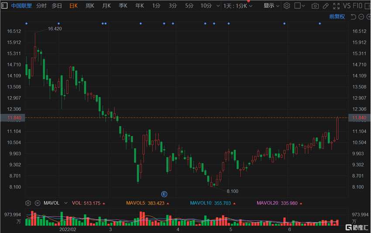The width and height of the screenshot is (371, 233).
Task: Open MAVOL indicator settings gear
Action: 28,203
